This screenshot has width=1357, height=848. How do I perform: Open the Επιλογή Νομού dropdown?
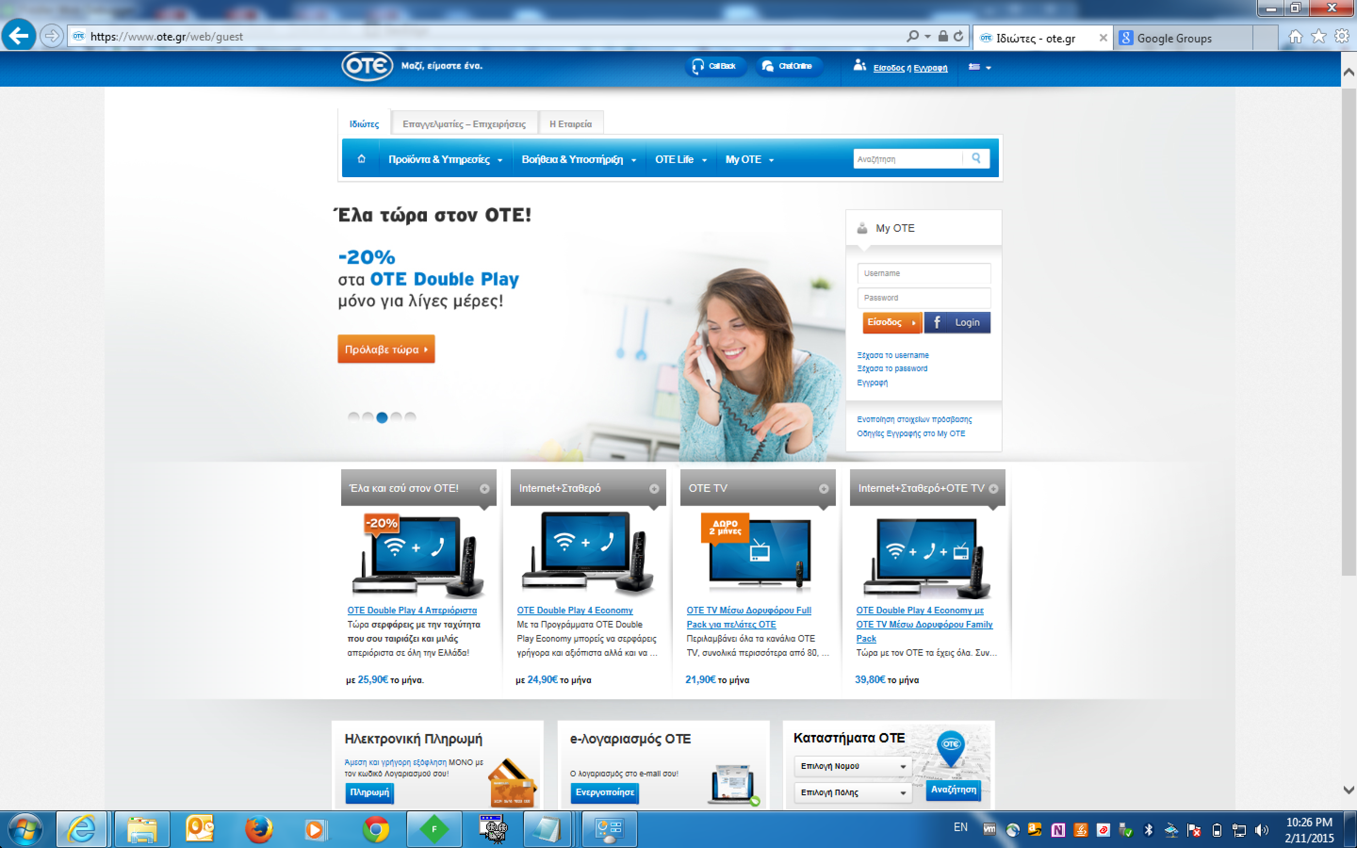[x=852, y=766]
